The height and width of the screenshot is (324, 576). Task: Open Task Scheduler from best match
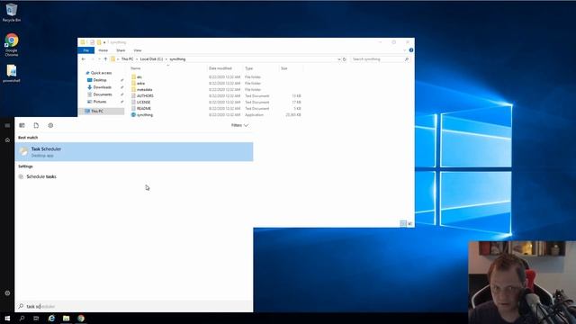tap(134, 152)
